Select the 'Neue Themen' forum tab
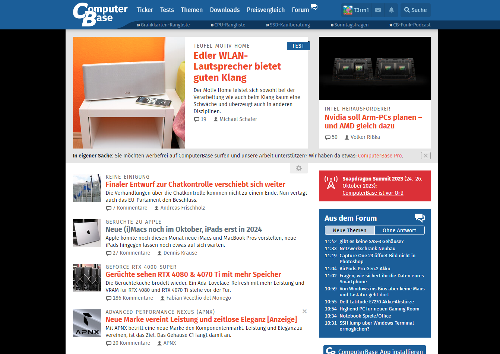Viewport: 500px width, 354px height. [349, 230]
